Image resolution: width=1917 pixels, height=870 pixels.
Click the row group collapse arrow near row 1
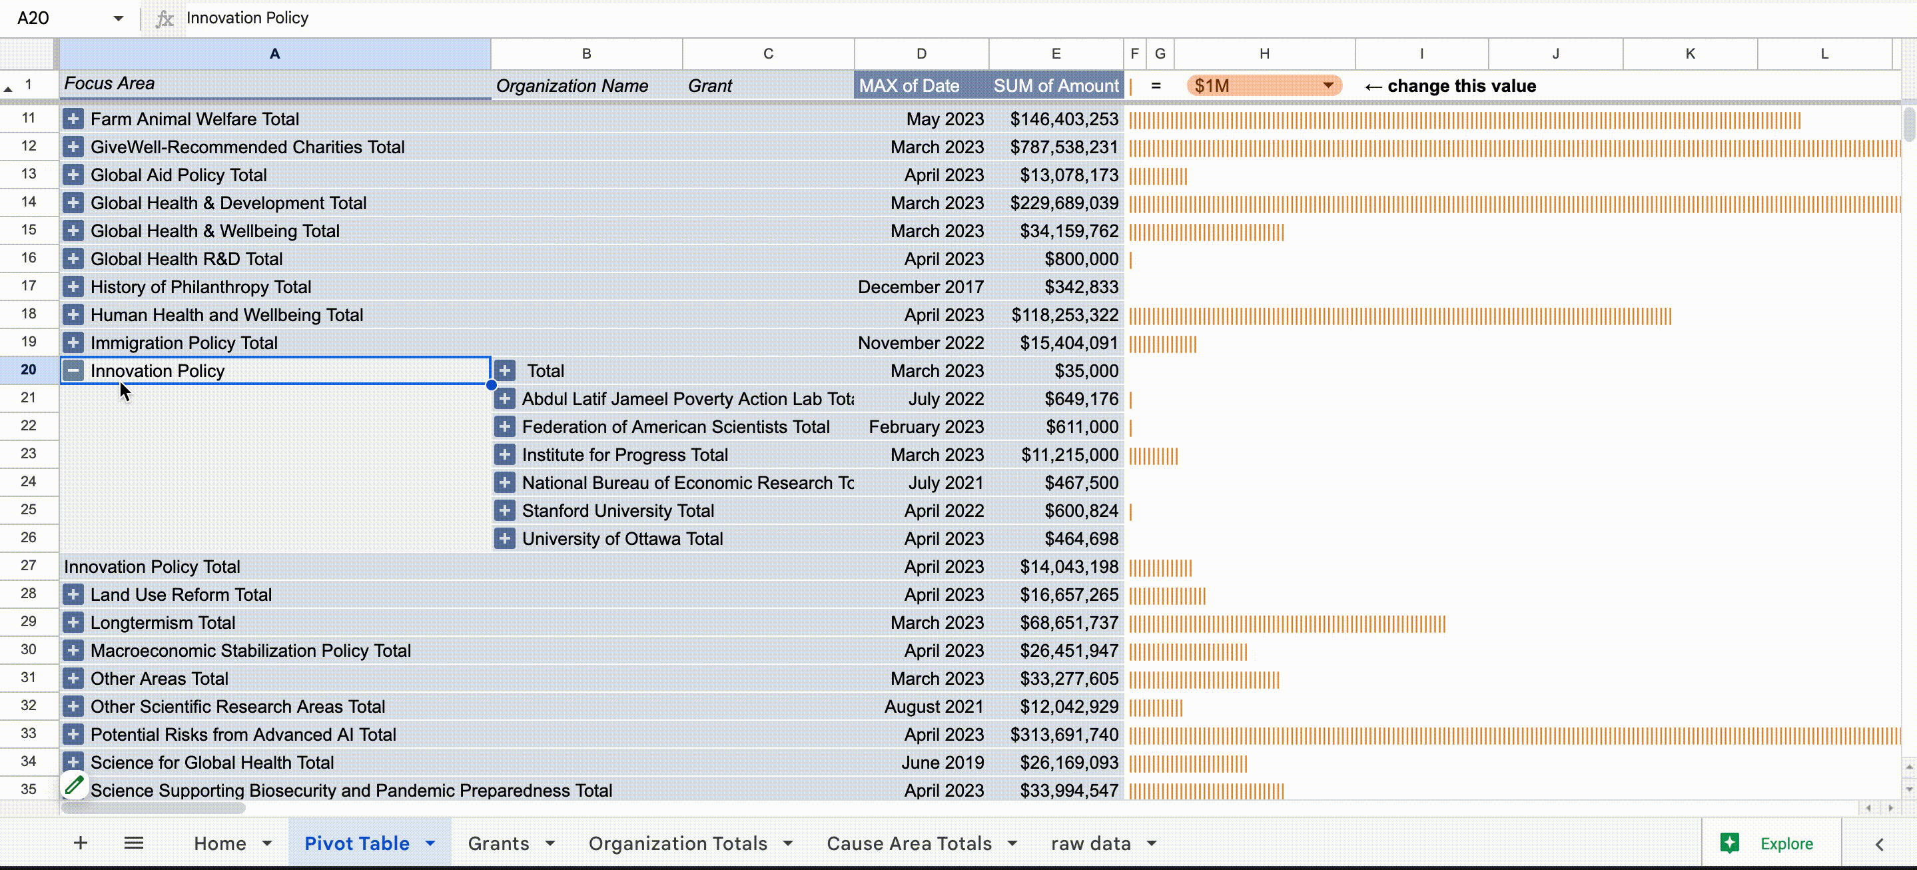pos(8,89)
